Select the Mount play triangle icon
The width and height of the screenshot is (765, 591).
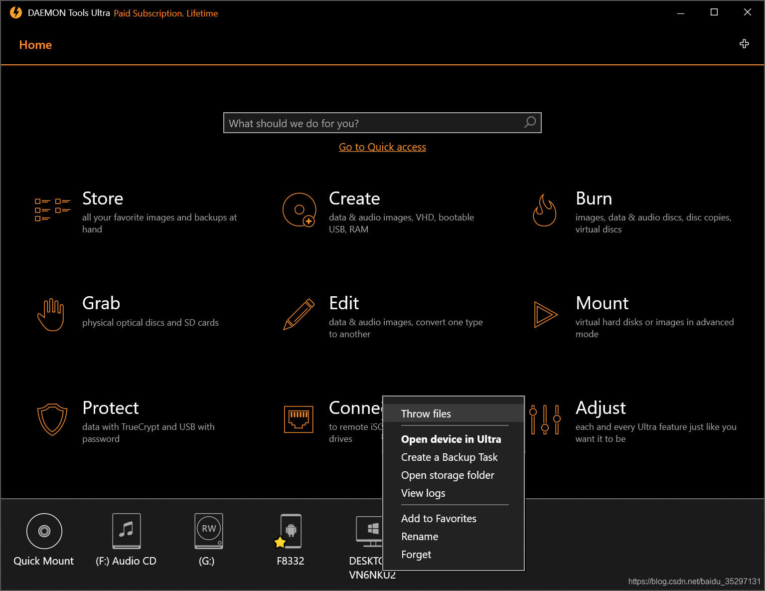click(x=545, y=314)
